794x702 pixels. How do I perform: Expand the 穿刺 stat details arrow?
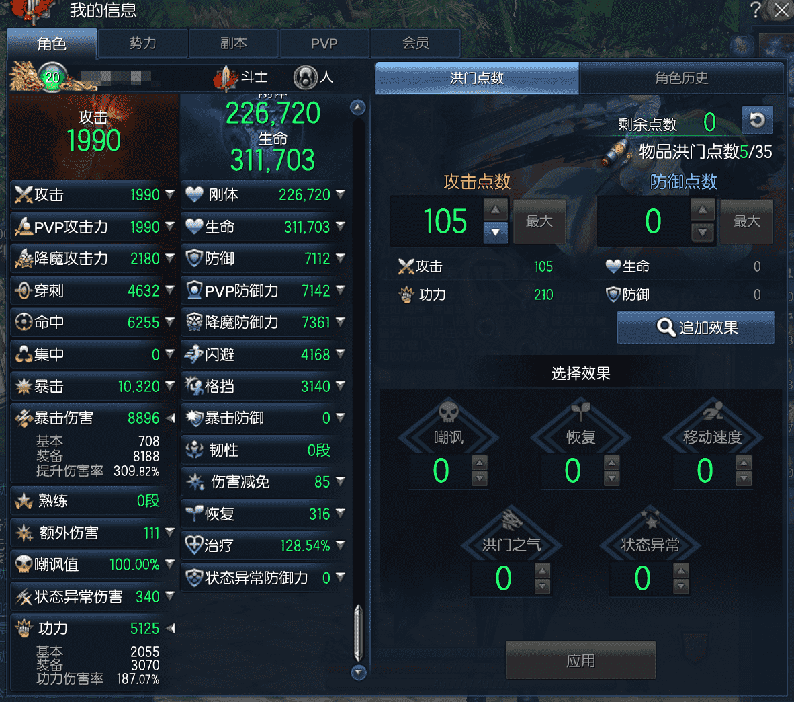click(x=170, y=290)
